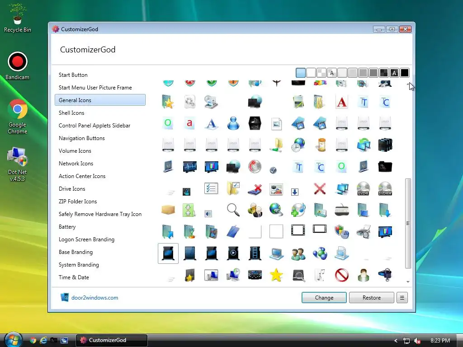The width and height of the screenshot is (463, 347).
Task: Visit the door2windows.com link
Action: click(x=94, y=298)
